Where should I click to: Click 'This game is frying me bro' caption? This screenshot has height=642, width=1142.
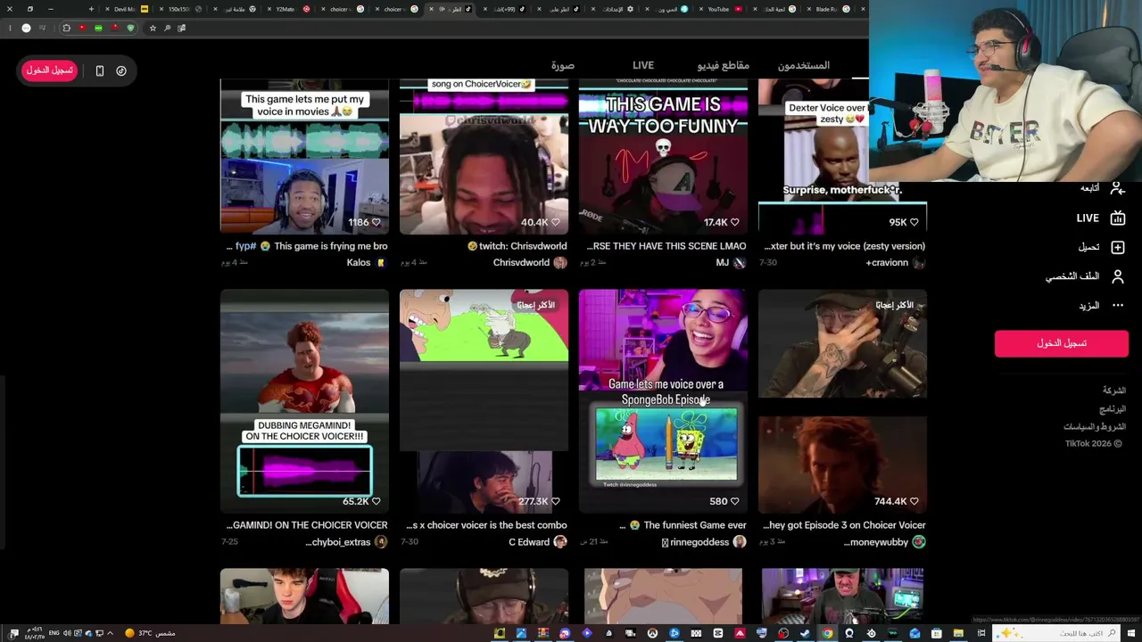point(331,246)
